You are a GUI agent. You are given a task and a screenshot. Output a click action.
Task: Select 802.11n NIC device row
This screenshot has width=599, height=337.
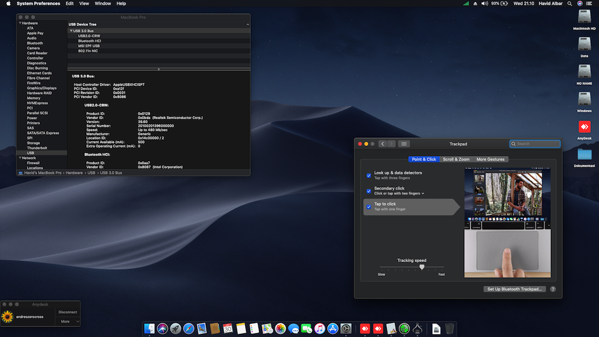(159, 51)
